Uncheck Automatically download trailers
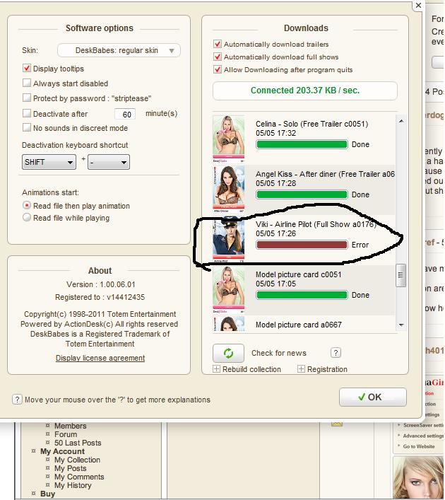The width and height of the screenshot is (445, 500). pos(218,44)
